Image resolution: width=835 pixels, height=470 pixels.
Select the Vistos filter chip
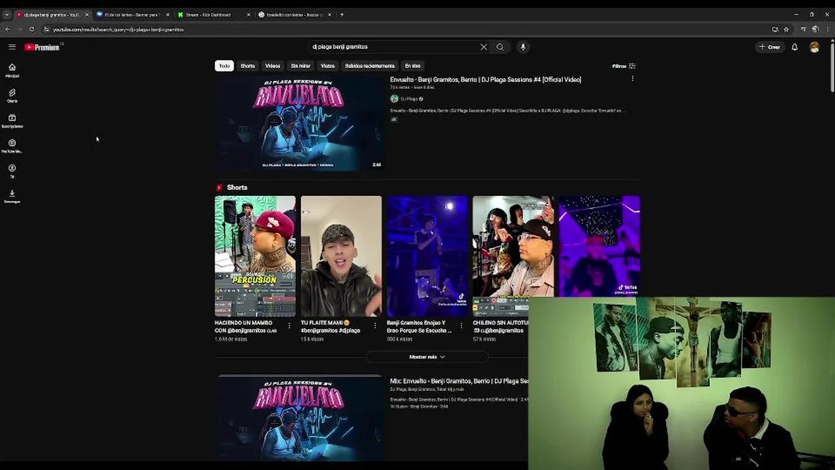(x=327, y=66)
